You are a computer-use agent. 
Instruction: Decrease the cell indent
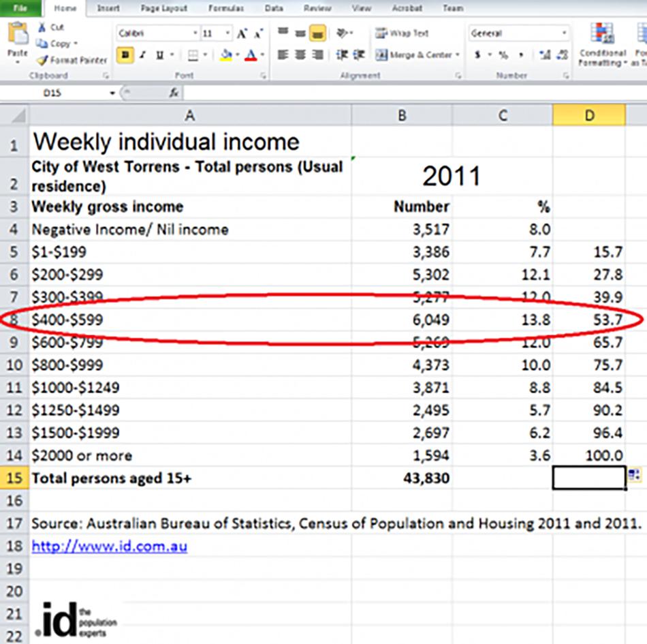click(342, 55)
